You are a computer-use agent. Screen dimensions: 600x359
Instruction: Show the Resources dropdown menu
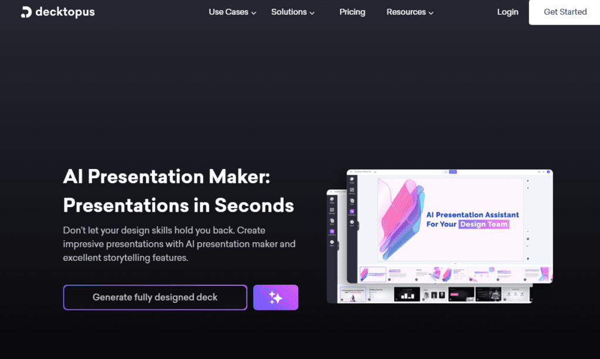coord(410,12)
